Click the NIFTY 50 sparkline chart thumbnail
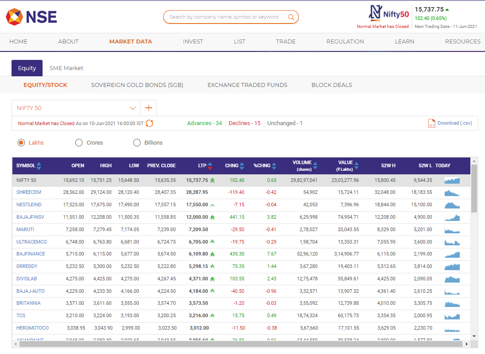This screenshot has height=354, width=485. click(452, 180)
